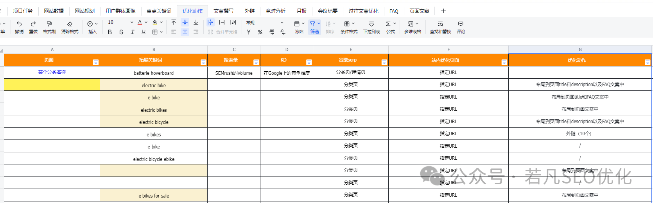This screenshot has width=653, height=203.
Task: Select the yellow highlighted cell in column A
Action: click(x=52, y=85)
